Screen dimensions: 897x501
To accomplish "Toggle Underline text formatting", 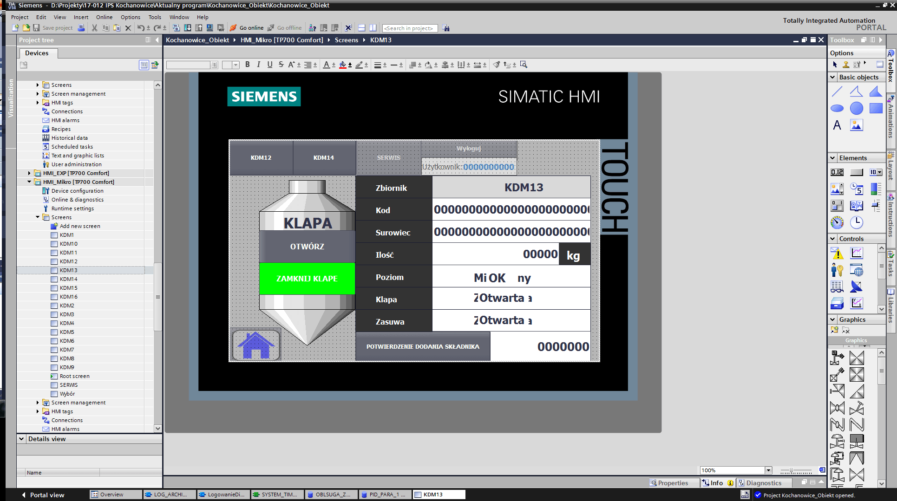I will [x=269, y=65].
